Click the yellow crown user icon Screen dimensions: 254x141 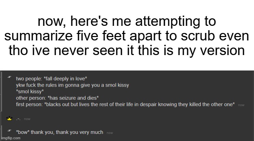point(10,119)
